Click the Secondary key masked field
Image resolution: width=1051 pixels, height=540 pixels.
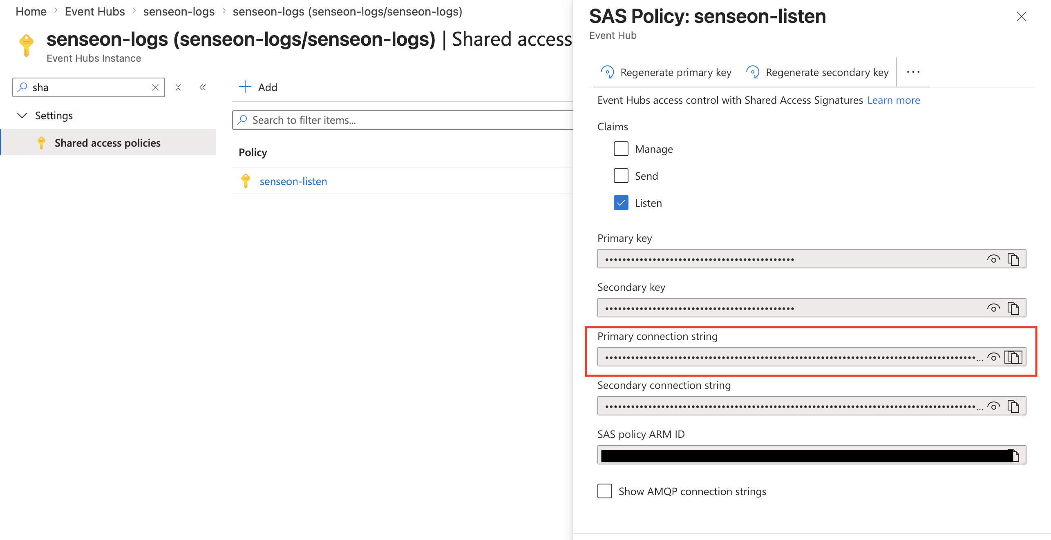point(812,308)
